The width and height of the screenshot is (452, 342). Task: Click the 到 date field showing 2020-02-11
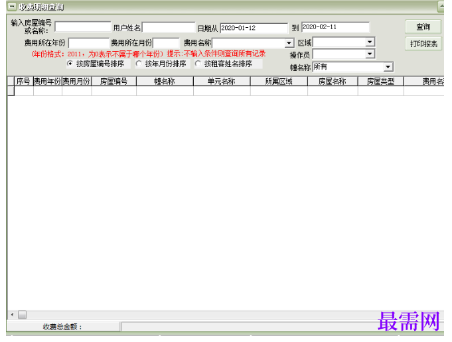(336, 27)
